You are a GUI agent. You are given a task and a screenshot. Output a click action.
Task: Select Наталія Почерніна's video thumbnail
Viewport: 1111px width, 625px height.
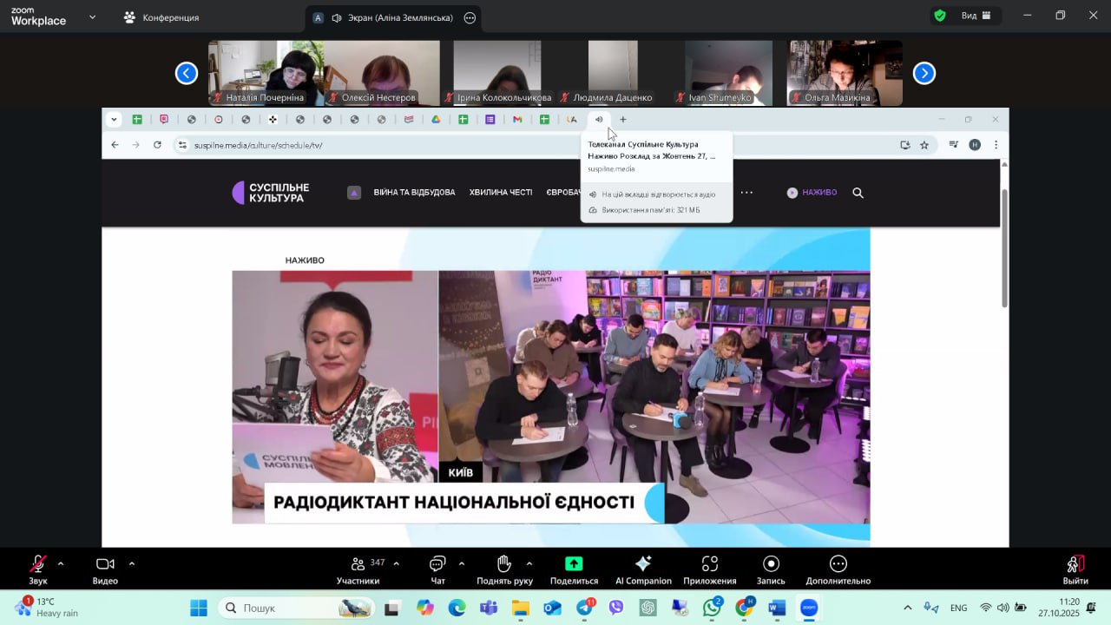tap(266, 73)
